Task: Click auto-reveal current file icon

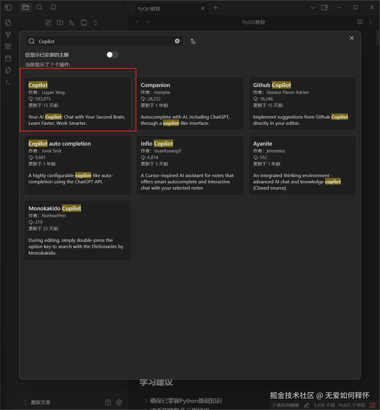Action: tap(84, 23)
